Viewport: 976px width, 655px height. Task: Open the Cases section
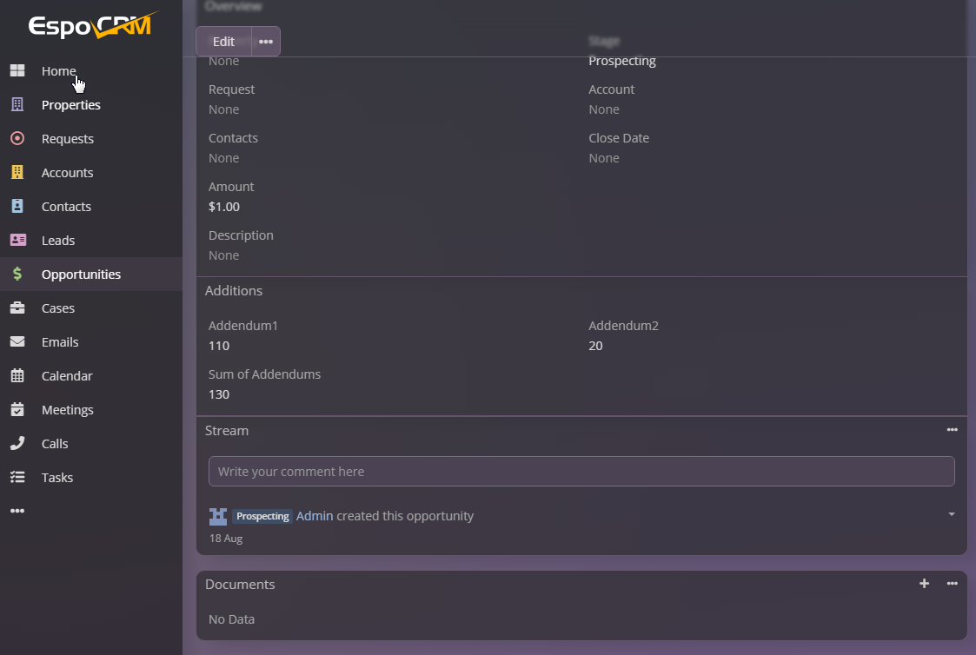click(x=91, y=308)
